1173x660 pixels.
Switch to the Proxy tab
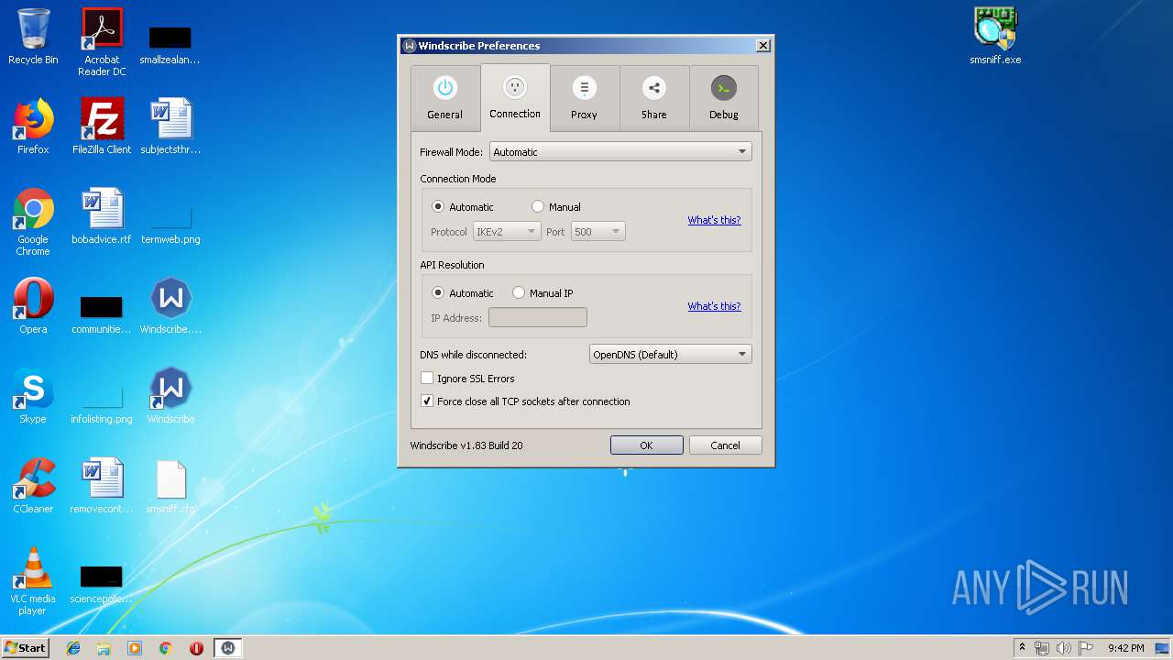pos(585,98)
